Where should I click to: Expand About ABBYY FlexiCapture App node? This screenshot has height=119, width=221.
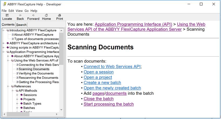point(8,56)
